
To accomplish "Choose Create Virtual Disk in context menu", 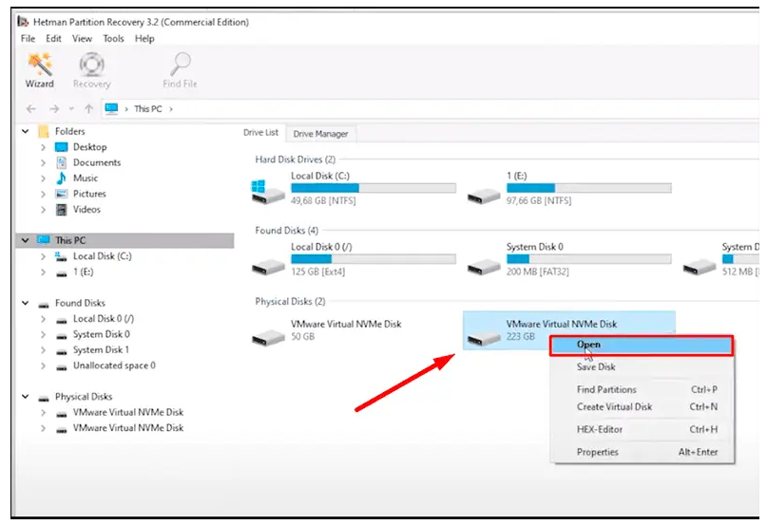I will [642, 406].
